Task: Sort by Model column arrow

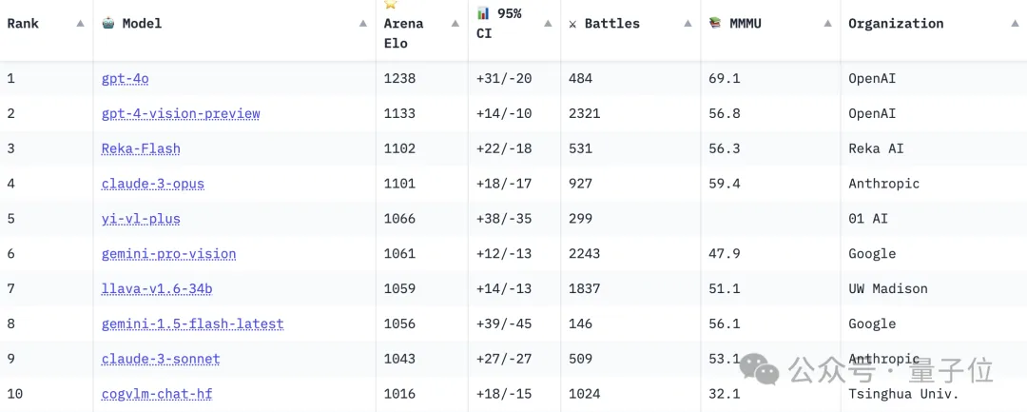Action: [363, 23]
